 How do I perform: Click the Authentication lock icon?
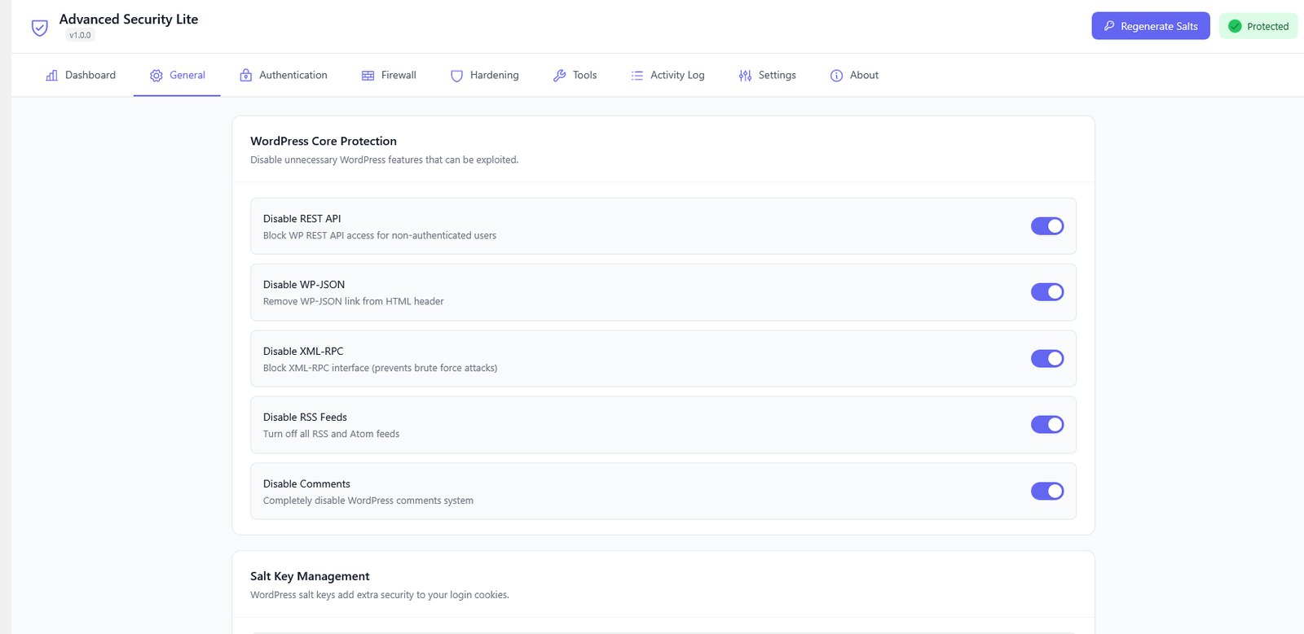pyautogui.click(x=245, y=76)
